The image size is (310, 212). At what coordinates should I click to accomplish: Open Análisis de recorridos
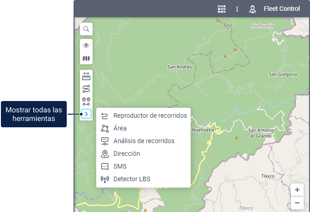[x=143, y=141]
